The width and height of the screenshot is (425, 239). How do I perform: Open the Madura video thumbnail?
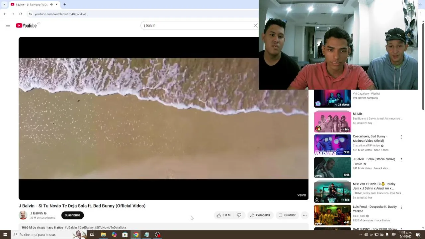click(332, 145)
